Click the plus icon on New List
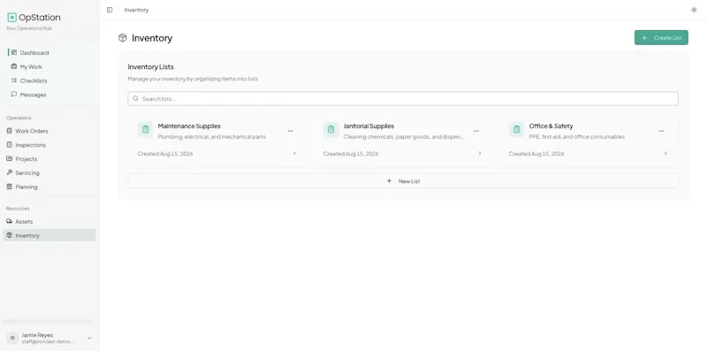 point(389,181)
